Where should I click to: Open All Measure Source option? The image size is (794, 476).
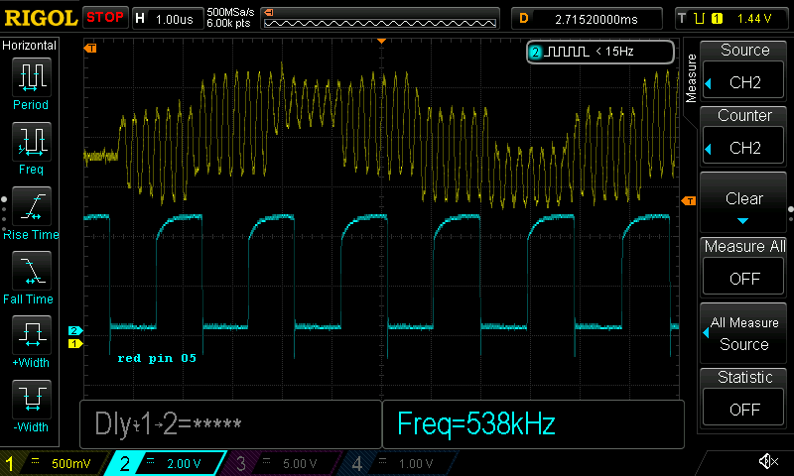coord(744,332)
